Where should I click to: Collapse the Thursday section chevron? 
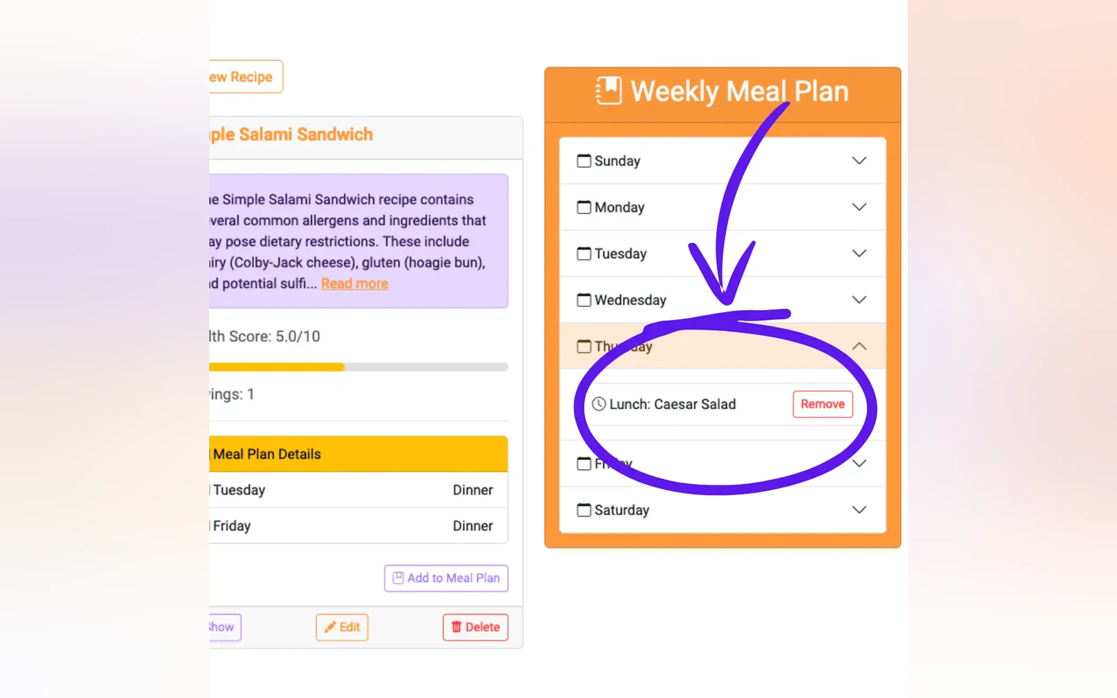859,346
